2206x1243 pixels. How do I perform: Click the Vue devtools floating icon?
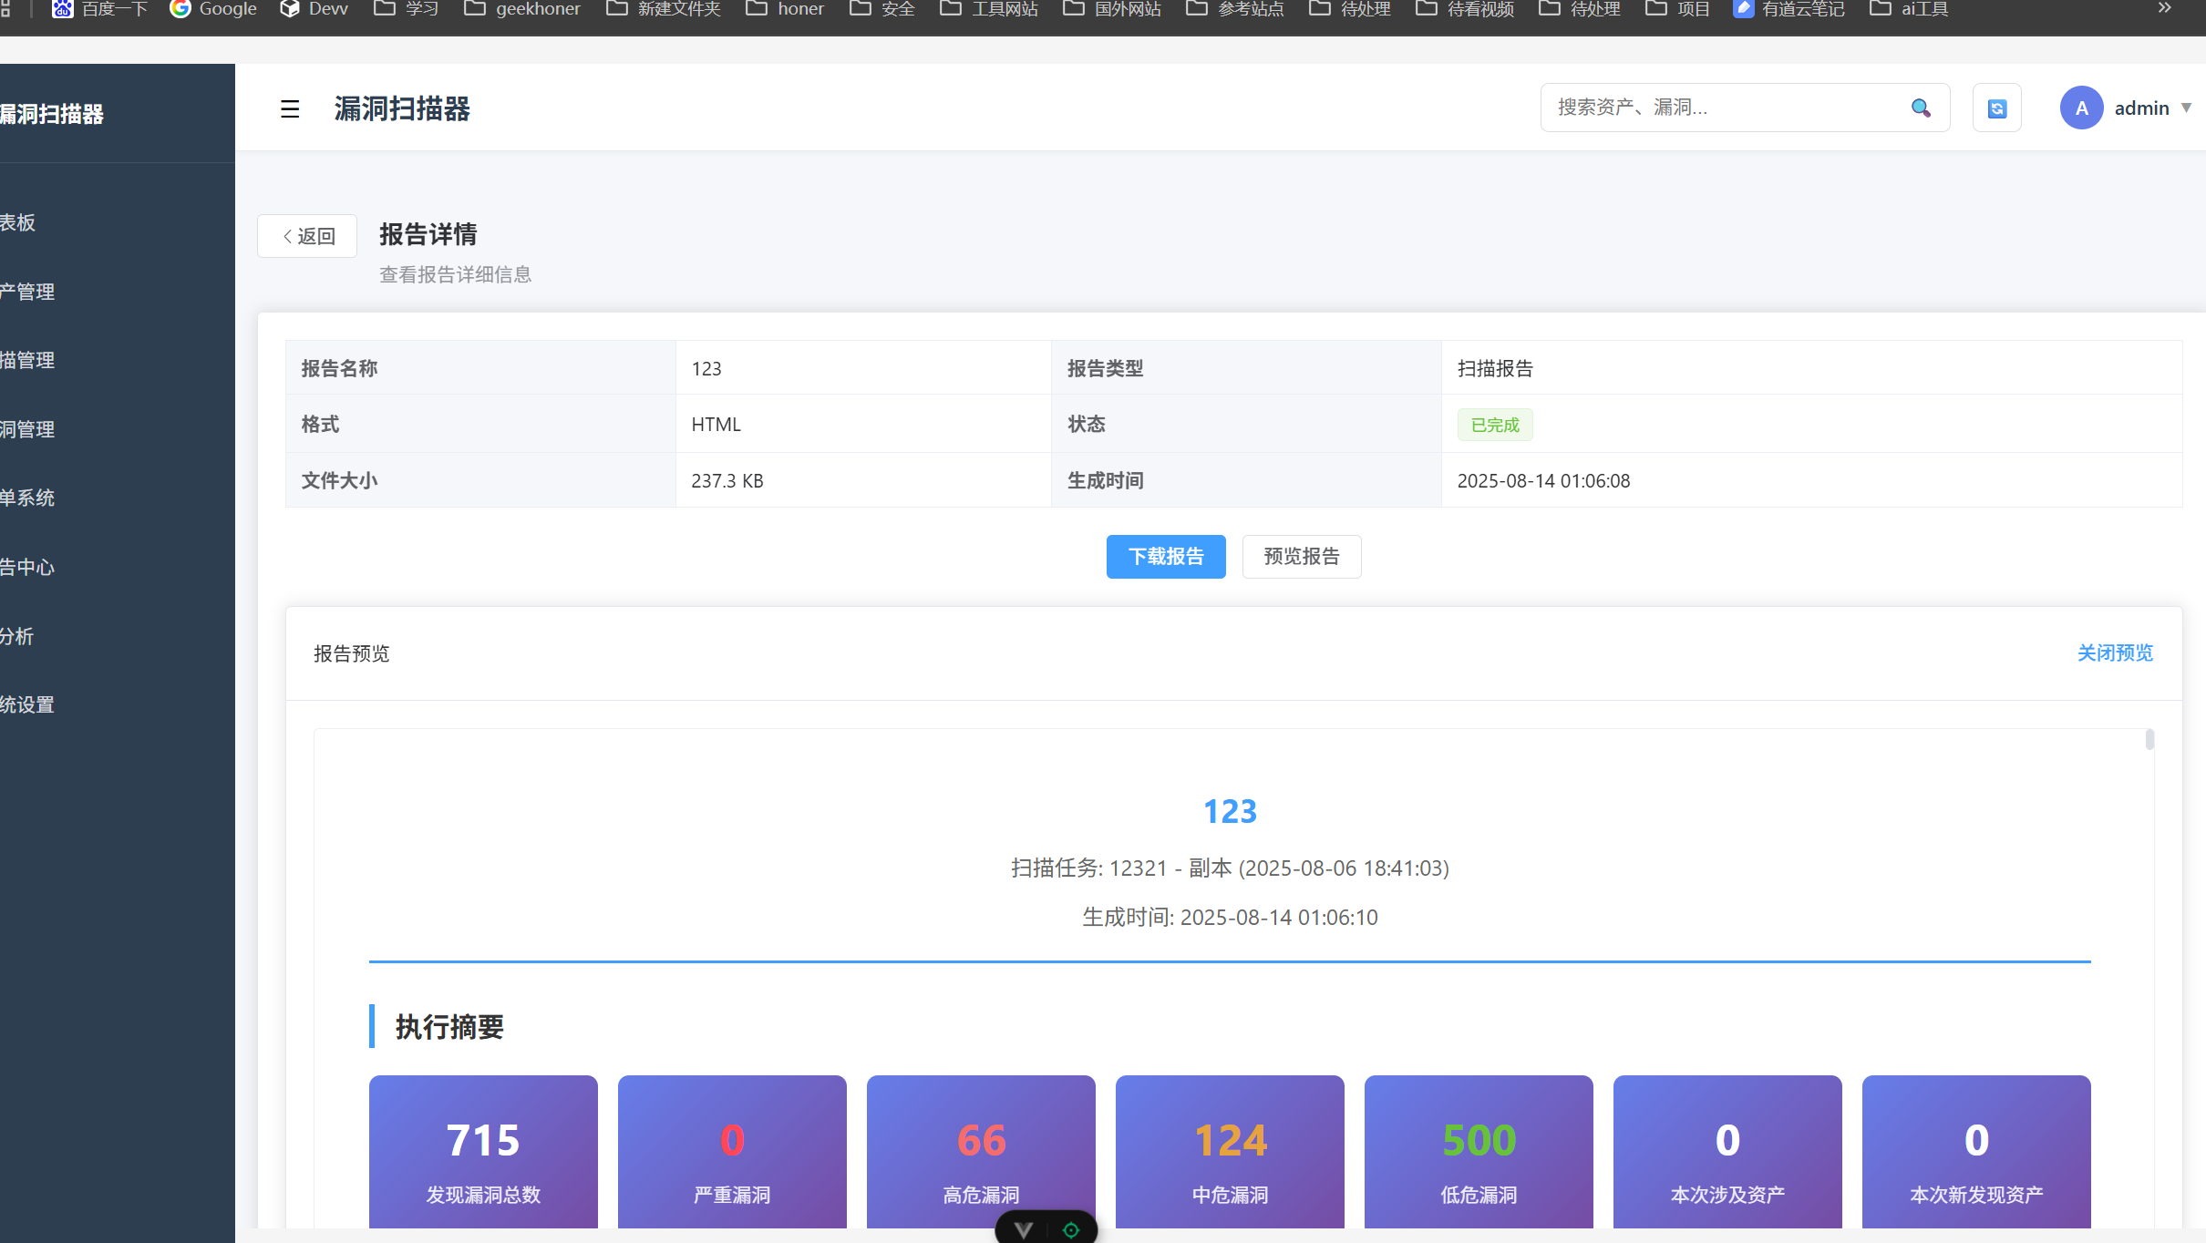tap(1024, 1229)
